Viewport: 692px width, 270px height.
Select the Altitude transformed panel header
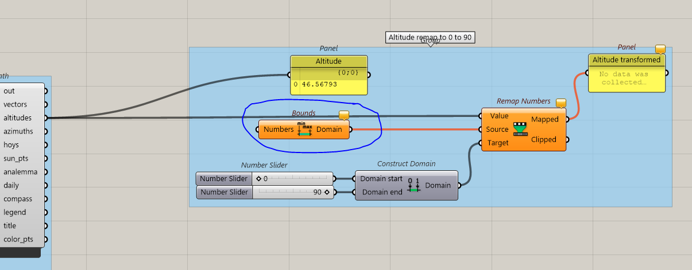627,60
